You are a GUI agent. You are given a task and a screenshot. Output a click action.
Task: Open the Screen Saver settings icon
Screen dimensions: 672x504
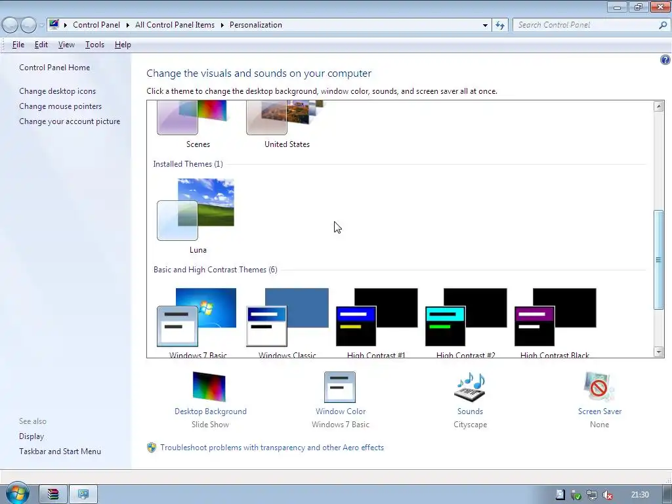pos(599,387)
